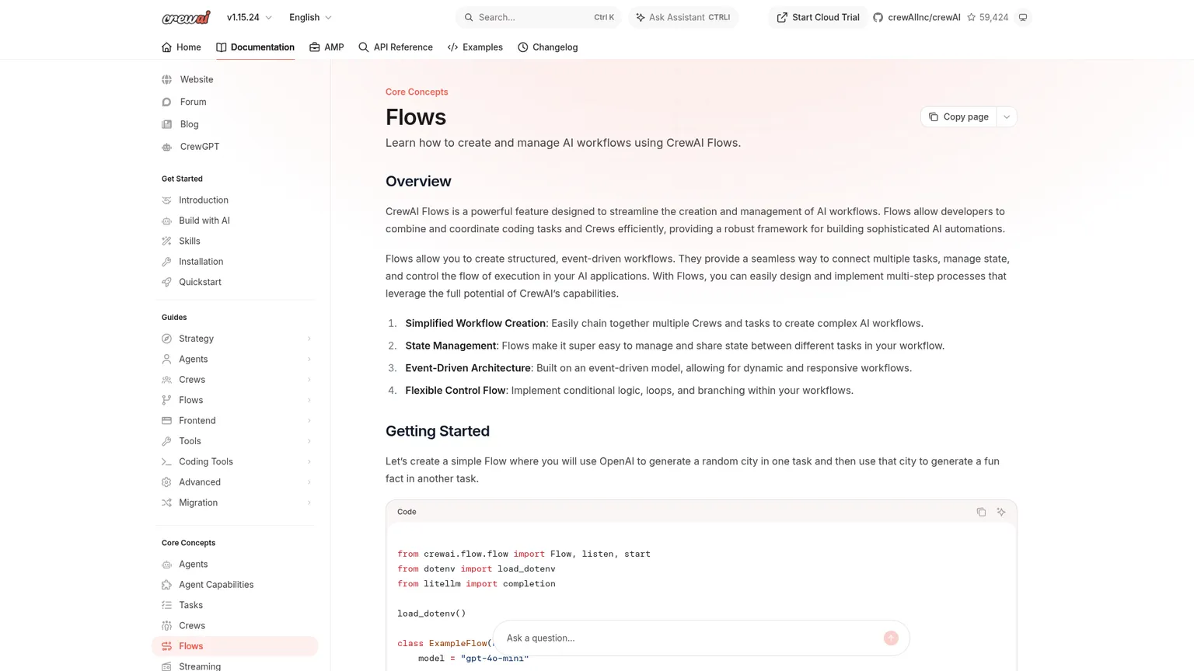The image size is (1194, 671).
Task: Click the Migration shuffle icon
Action: [x=166, y=502]
